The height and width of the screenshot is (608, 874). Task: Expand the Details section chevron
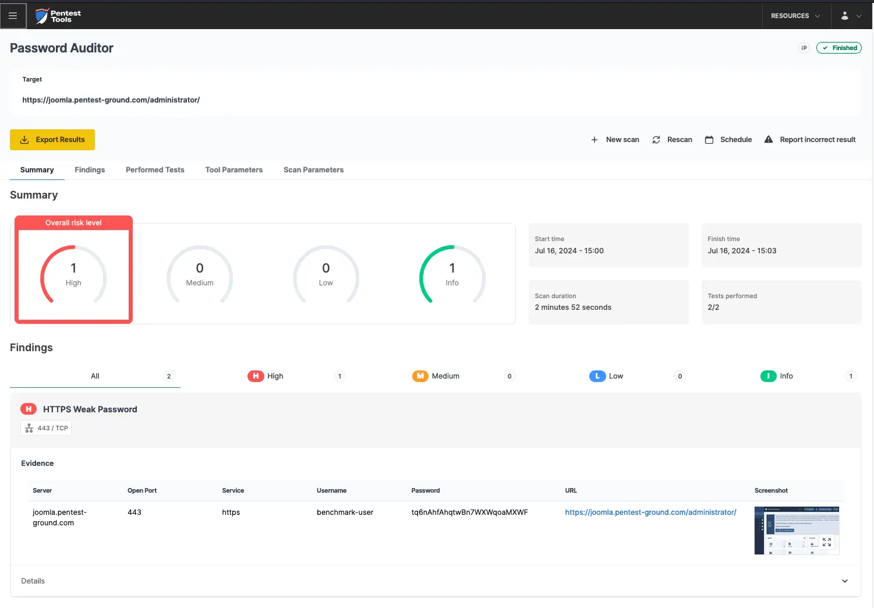tap(845, 581)
